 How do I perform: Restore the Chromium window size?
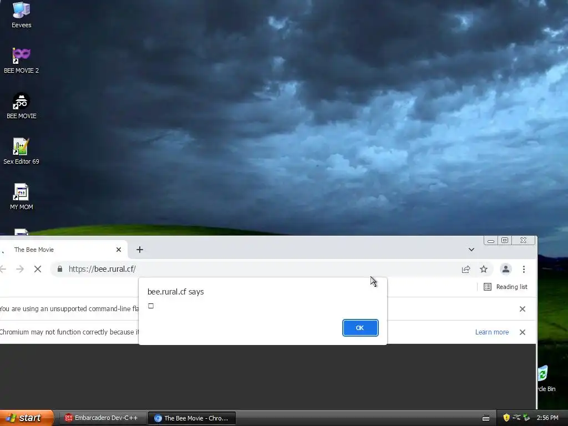(x=505, y=240)
